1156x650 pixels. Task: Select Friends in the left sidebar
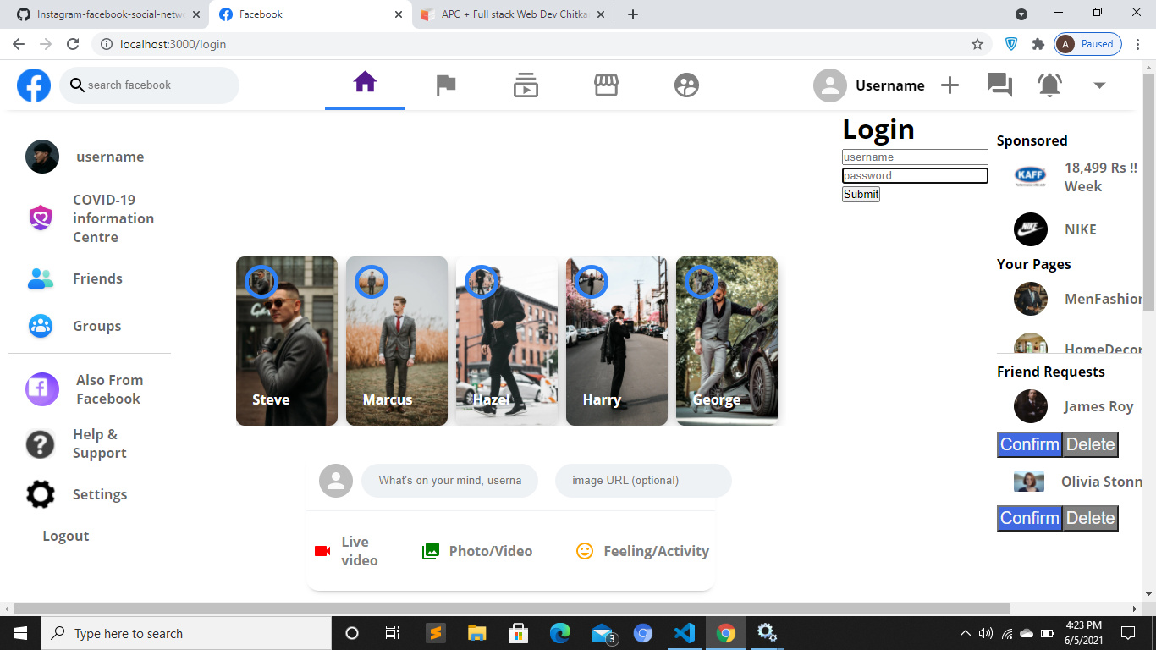pos(96,278)
